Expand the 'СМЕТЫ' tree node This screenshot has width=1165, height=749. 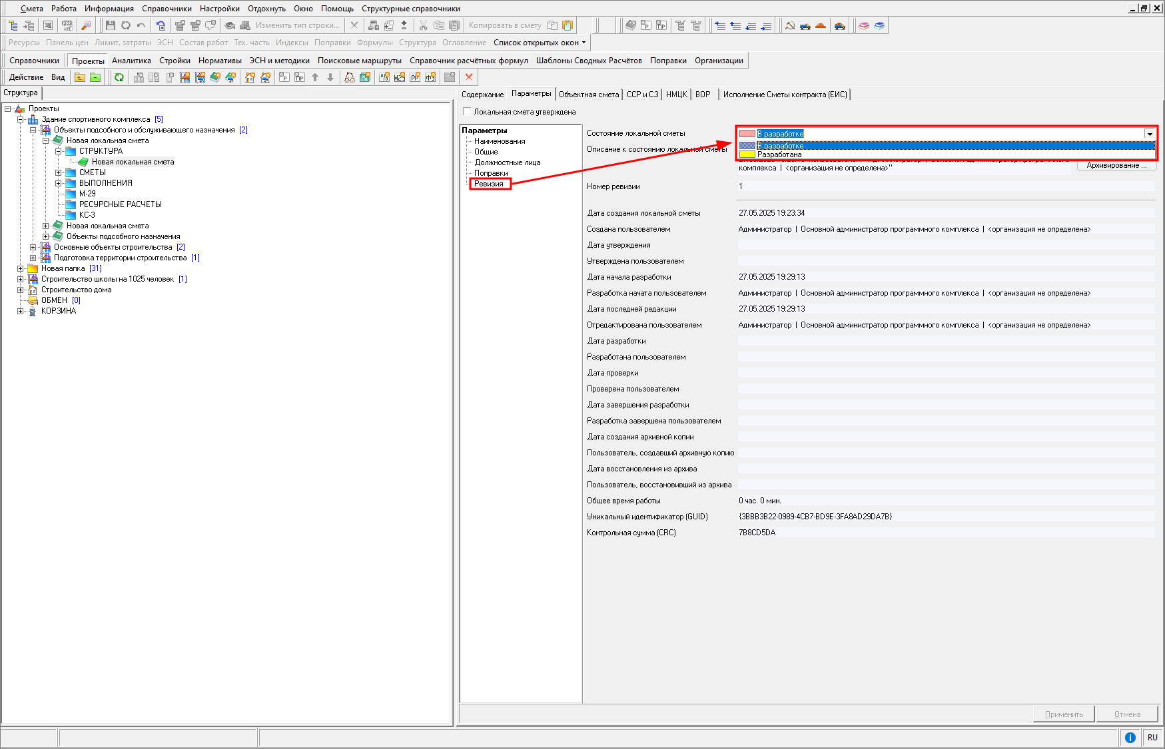pyautogui.click(x=59, y=172)
